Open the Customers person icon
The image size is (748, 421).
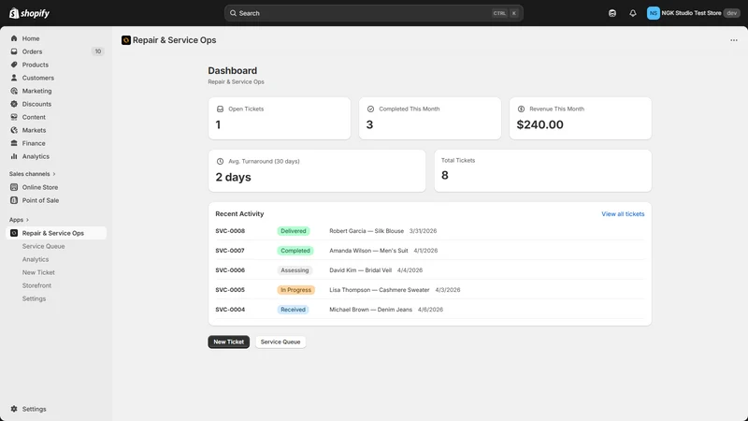(x=14, y=78)
